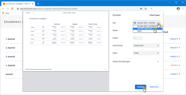
Task: Bookmark this page with the star icon
Action: (146, 9)
